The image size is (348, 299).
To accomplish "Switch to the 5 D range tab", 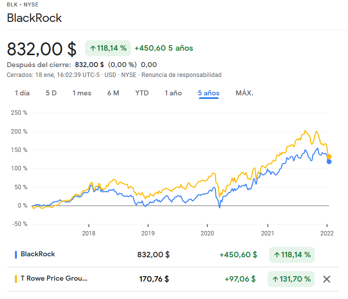I will [51, 93].
